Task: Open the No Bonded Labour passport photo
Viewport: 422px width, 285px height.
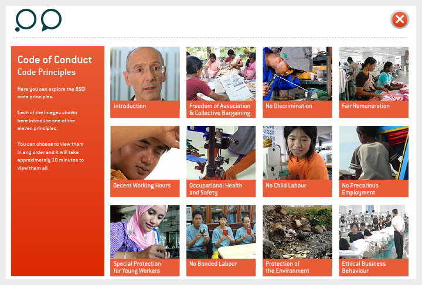Action: pyautogui.click(x=221, y=232)
